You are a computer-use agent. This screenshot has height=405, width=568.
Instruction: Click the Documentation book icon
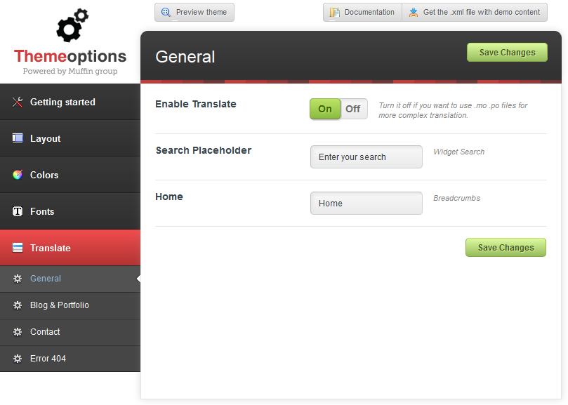tap(334, 13)
